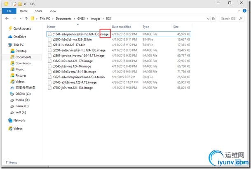
Task: Open the Help question mark icon
Action: tap(244, 11)
